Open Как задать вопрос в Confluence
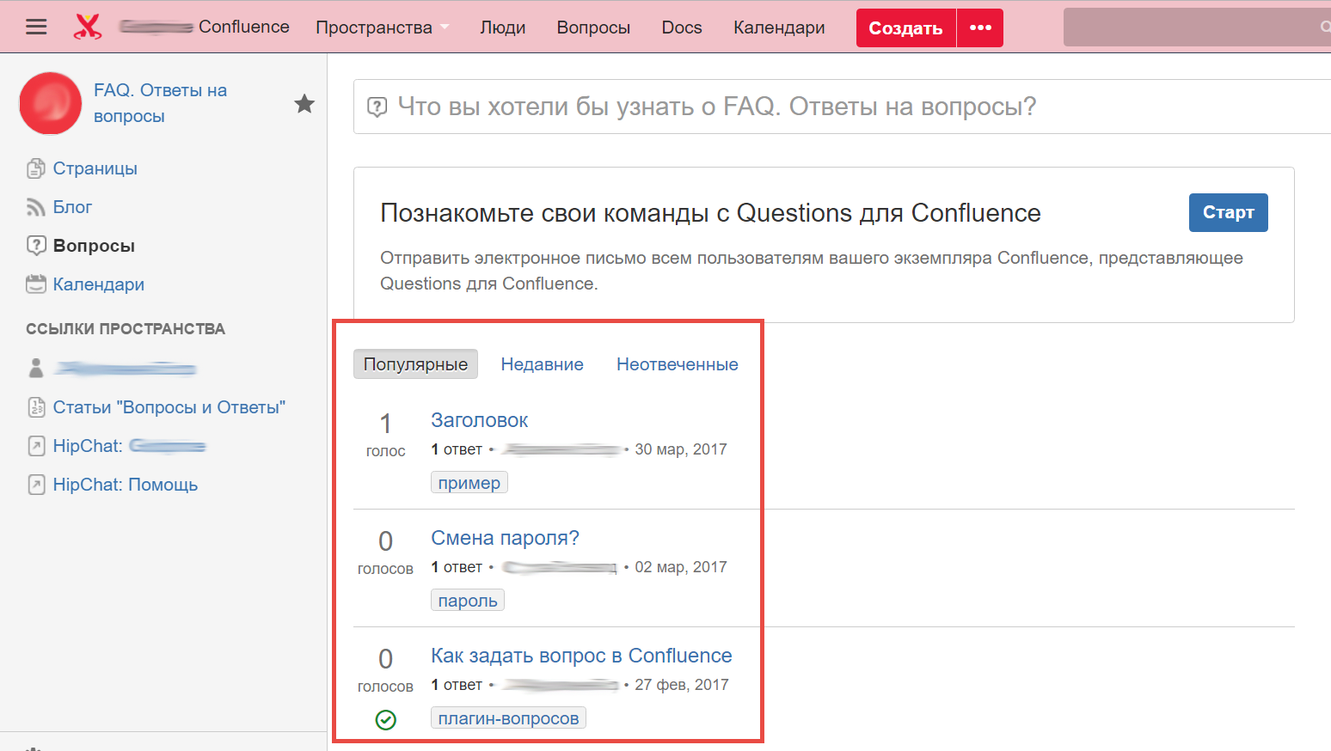The height and width of the screenshot is (751, 1331). pos(581,656)
